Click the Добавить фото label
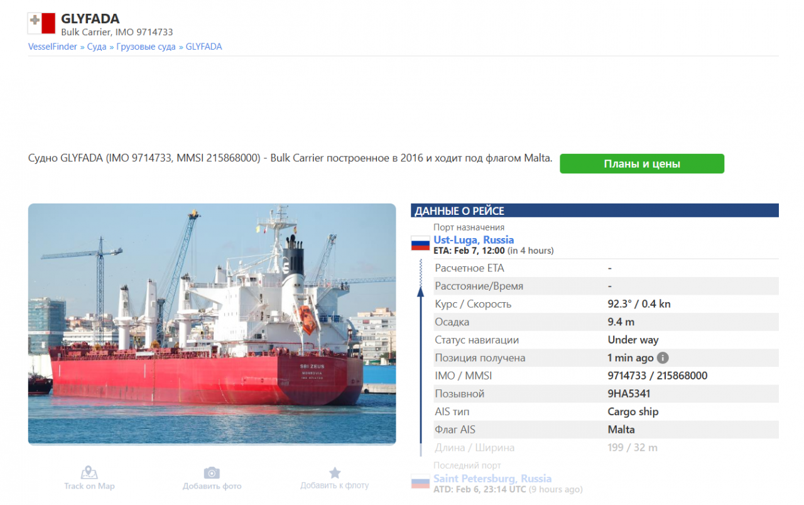Image resolution: width=804 pixels, height=505 pixels. click(x=212, y=486)
